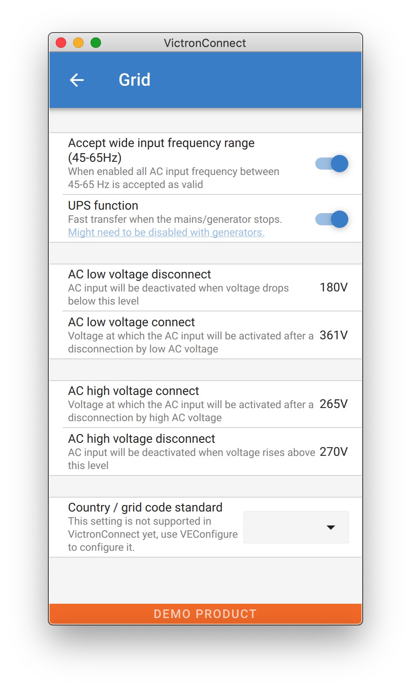Select the AC high voltage disconnect row label
Viewport: 411px width, 689px height.
tap(141, 439)
